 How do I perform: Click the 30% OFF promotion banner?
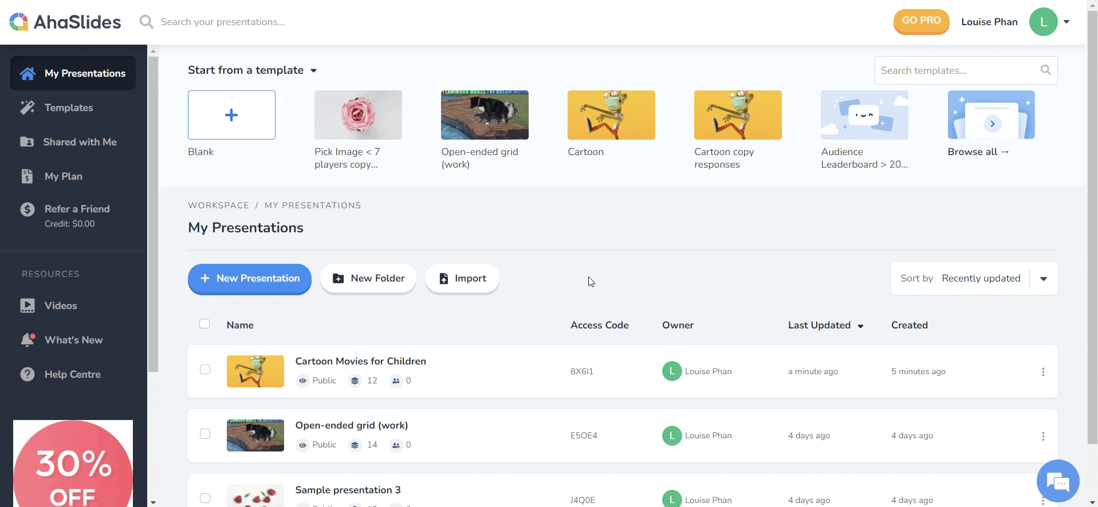(x=73, y=464)
